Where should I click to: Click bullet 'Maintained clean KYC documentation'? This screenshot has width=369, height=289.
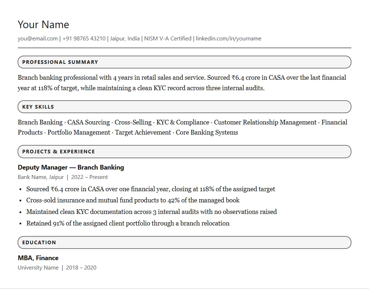(151, 212)
